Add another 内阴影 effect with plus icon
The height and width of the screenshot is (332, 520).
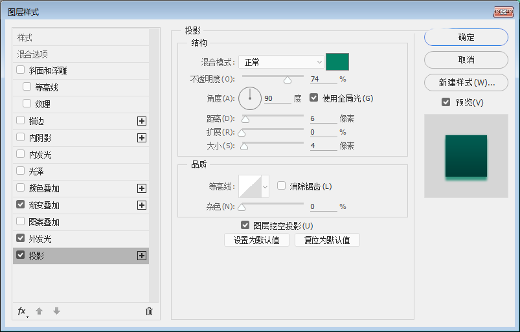[142, 138]
